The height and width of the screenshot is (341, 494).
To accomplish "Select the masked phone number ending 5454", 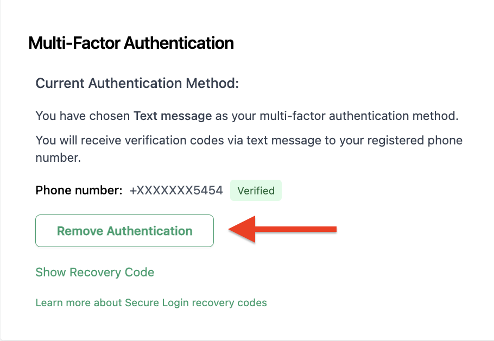I will tap(176, 191).
